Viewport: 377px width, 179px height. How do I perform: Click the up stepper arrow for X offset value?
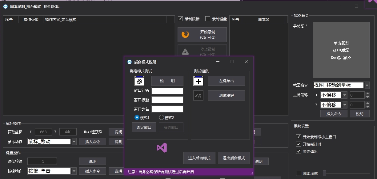367,93
